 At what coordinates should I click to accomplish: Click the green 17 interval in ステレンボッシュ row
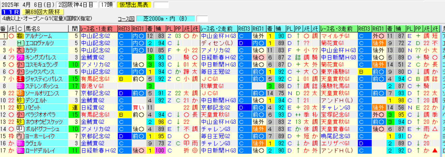tap(74, 86)
